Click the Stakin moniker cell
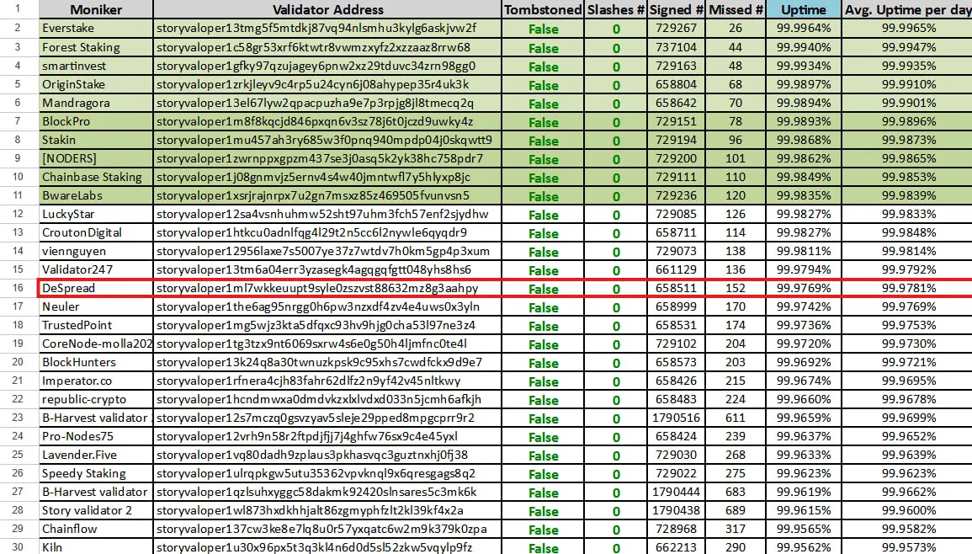Screen dimensions: 972x554 95,141
